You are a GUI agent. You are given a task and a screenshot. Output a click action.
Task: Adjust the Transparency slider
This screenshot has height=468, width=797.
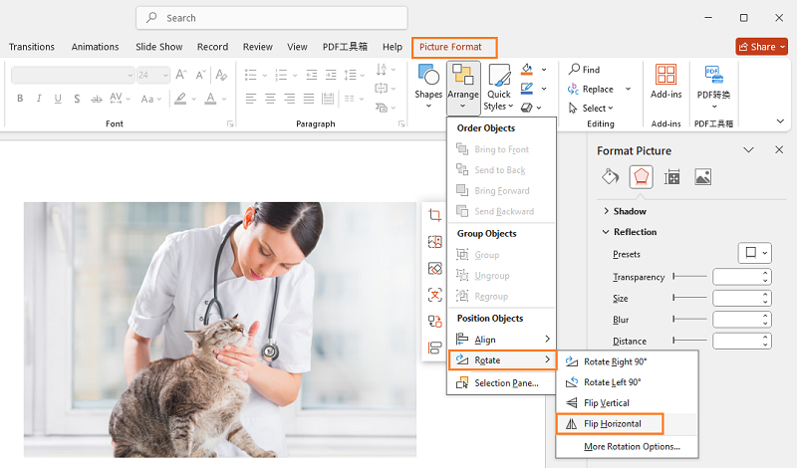689,277
